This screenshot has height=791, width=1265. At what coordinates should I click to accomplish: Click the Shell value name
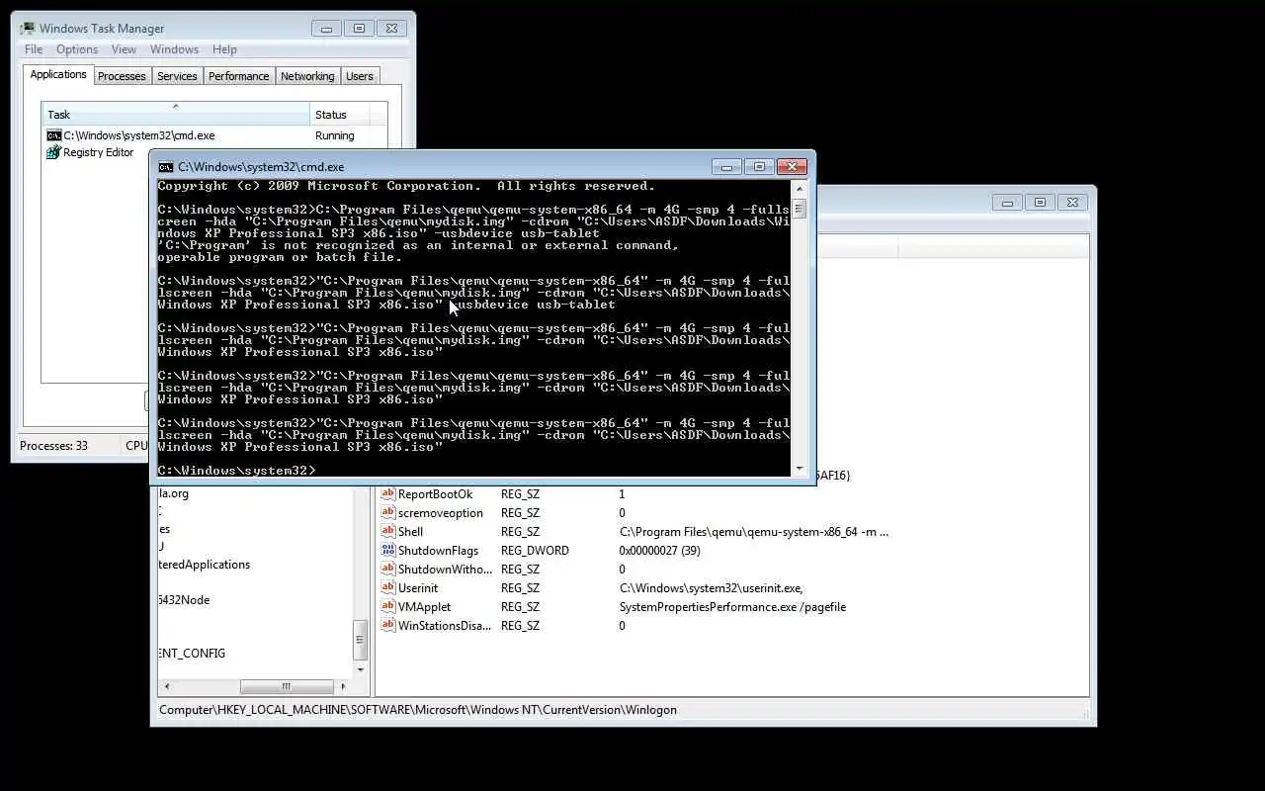click(410, 532)
